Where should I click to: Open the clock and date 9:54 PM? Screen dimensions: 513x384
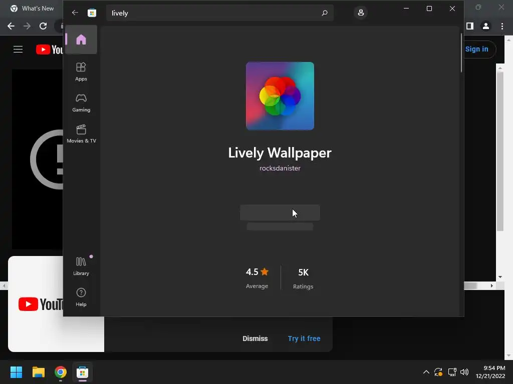click(490, 372)
